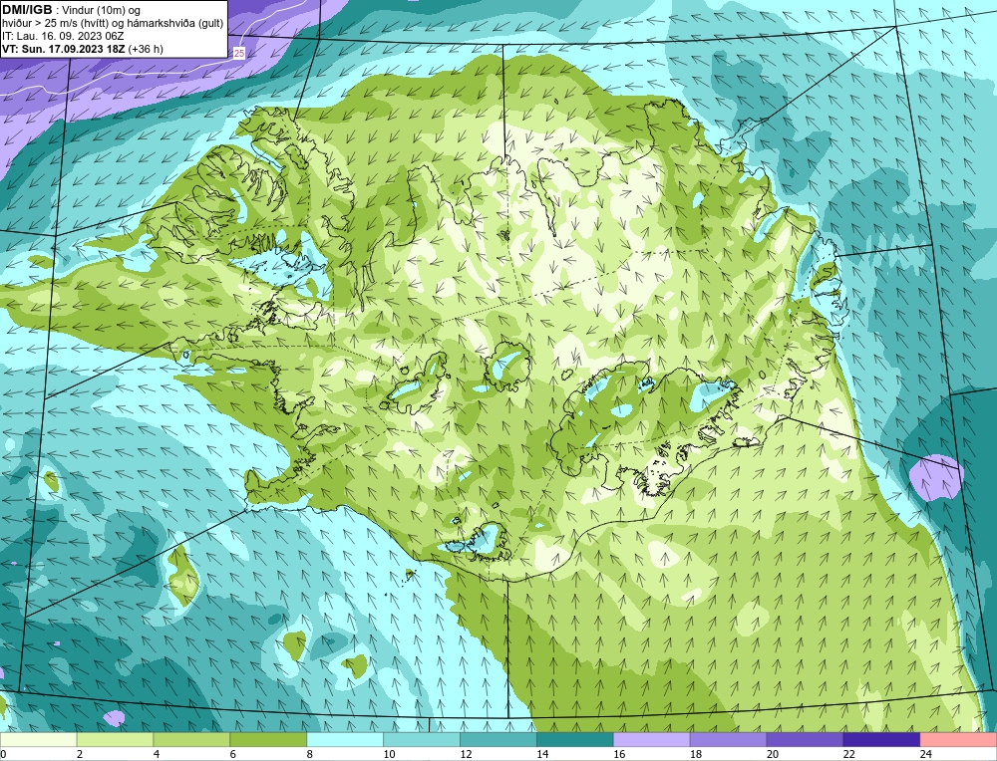
Task: Click the light green 2–4 m/s legend swatch
Action: tap(115, 739)
